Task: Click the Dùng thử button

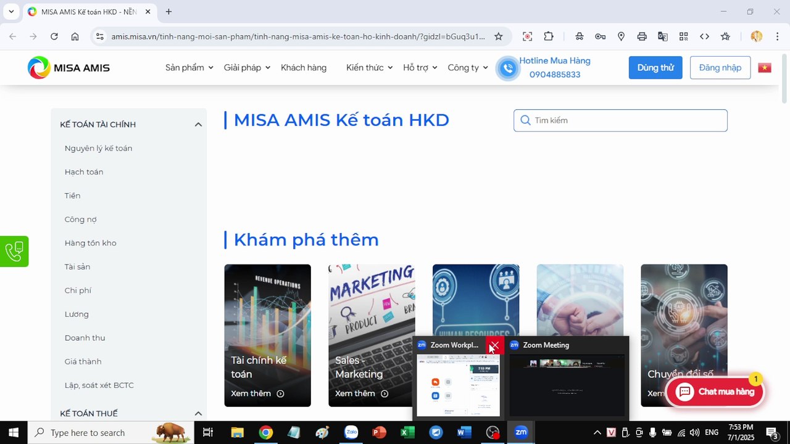Action: 655,68
